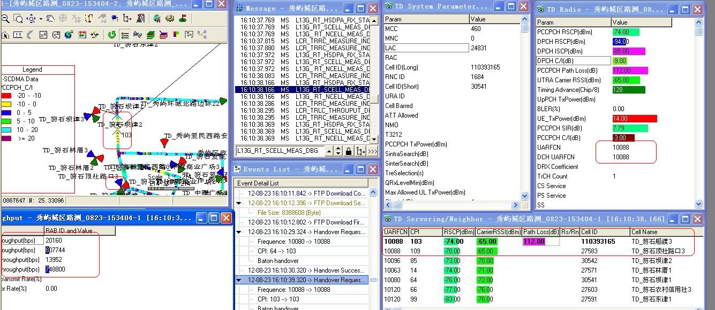The width and height of the screenshot is (715, 310).
Task: Open the yellow gear settings icon
Action: pyautogui.click(x=170, y=19)
